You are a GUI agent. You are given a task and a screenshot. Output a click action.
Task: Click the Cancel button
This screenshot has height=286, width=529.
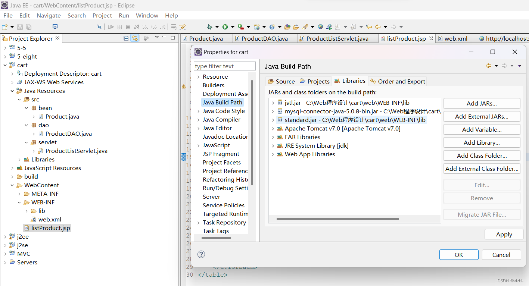click(501, 255)
